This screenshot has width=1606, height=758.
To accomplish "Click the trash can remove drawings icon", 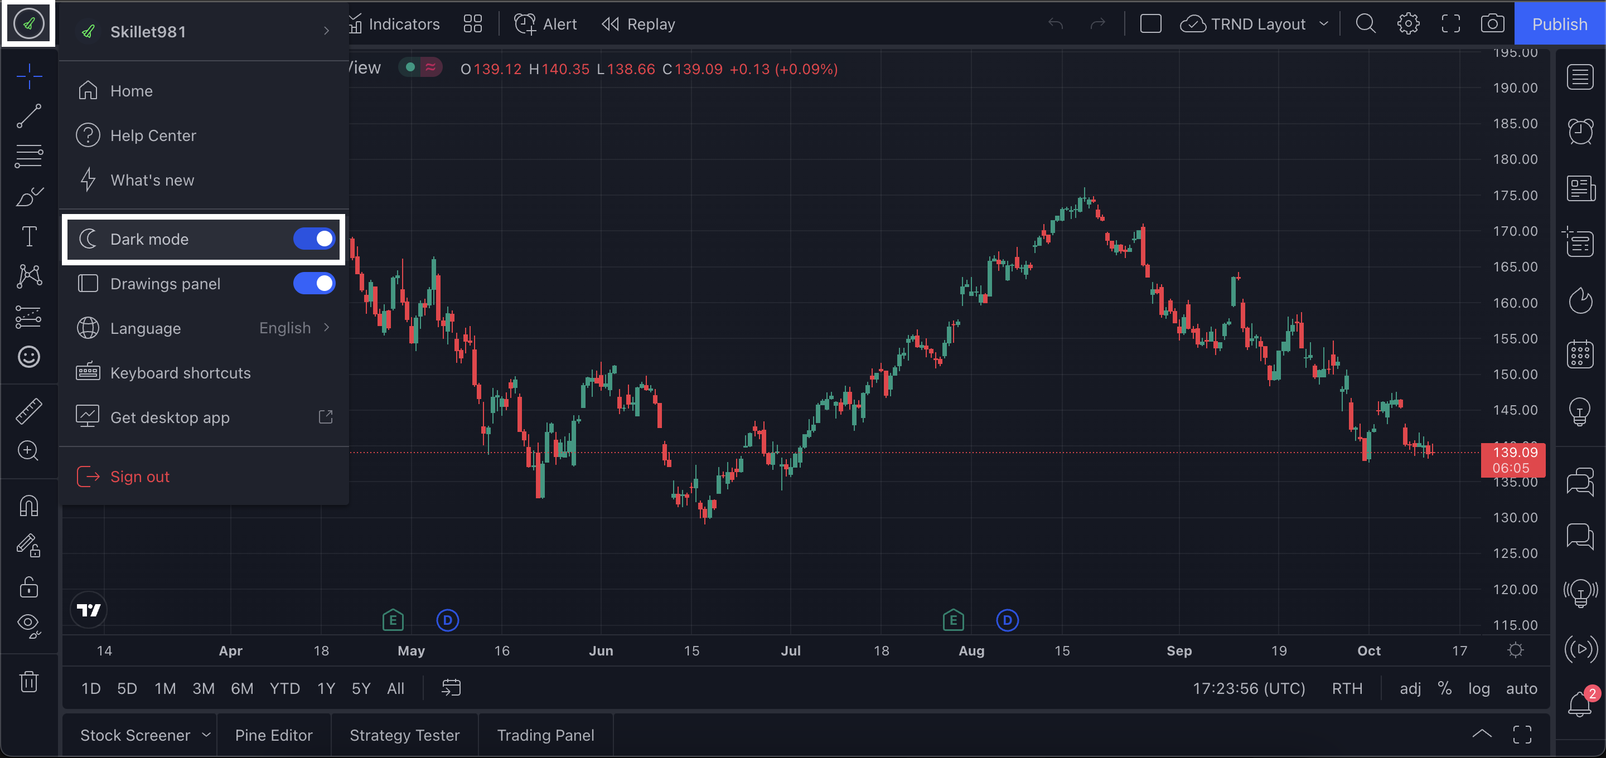I will [x=28, y=681].
